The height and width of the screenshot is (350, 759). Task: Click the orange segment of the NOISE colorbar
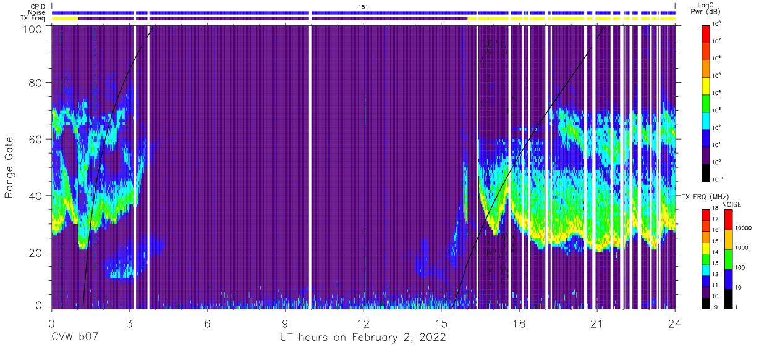(x=729, y=240)
